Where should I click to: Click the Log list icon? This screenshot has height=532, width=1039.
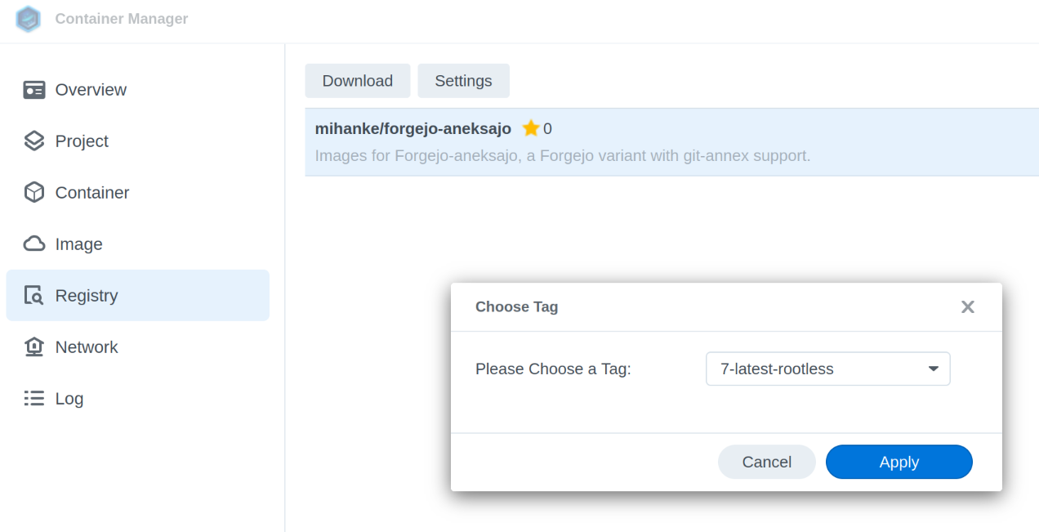[x=33, y=399]
